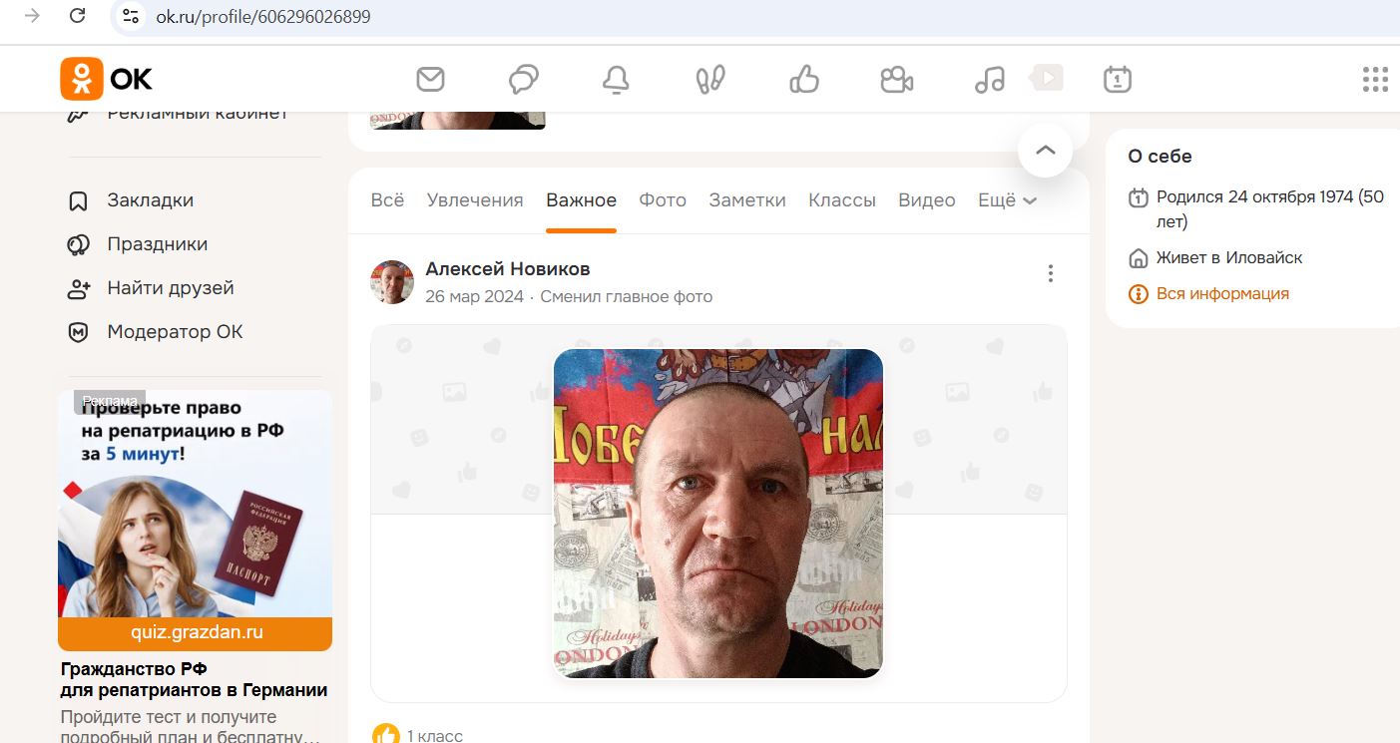Open the messages envelope icon

pyautogui.click(x=430, y=79)
